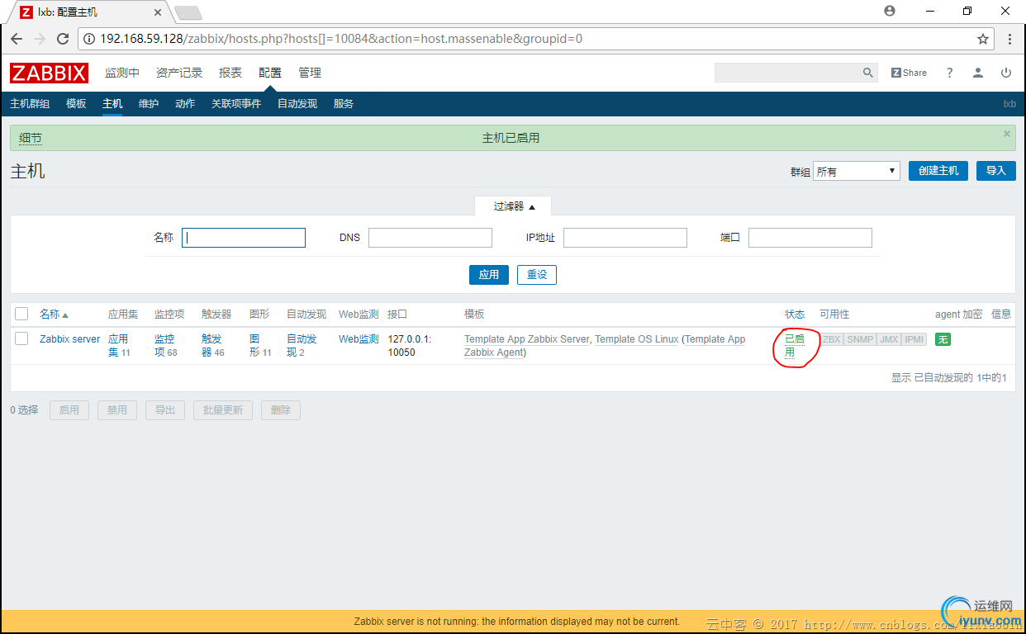
Task: Open the Chrome three-dot menu
Action: click(x=1009, y=39)
